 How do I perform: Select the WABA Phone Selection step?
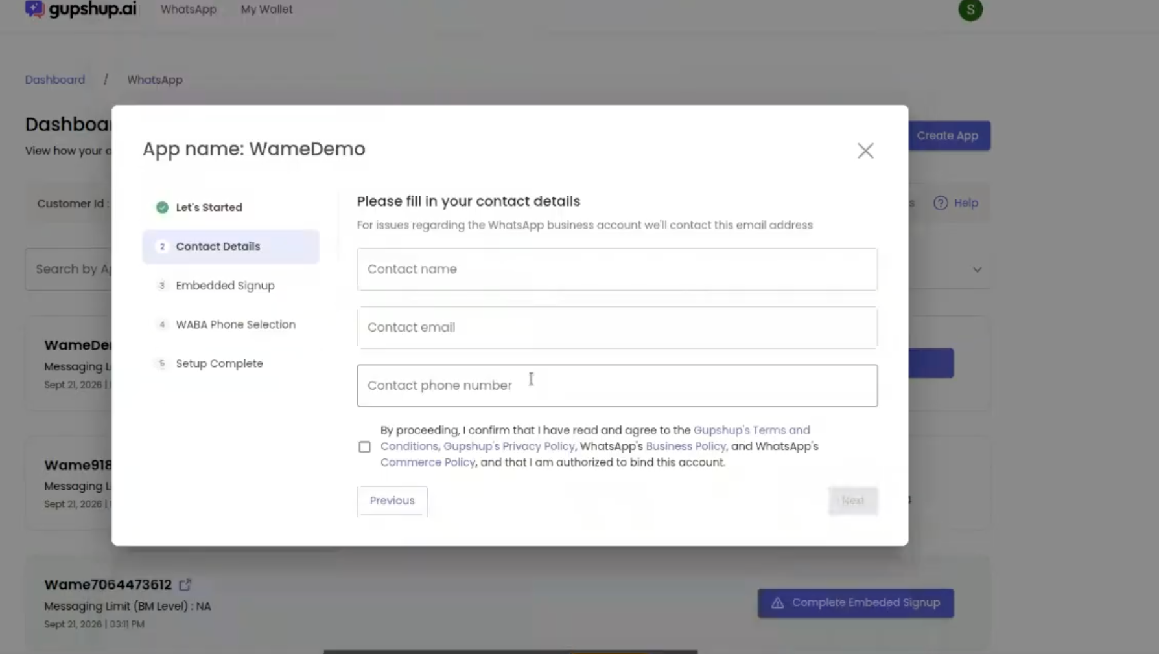point(235,324)
